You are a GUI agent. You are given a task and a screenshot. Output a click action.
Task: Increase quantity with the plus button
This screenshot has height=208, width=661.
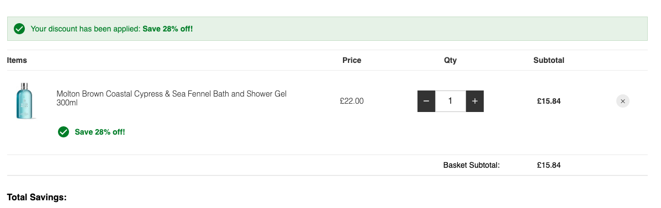[x=475, y=101]
